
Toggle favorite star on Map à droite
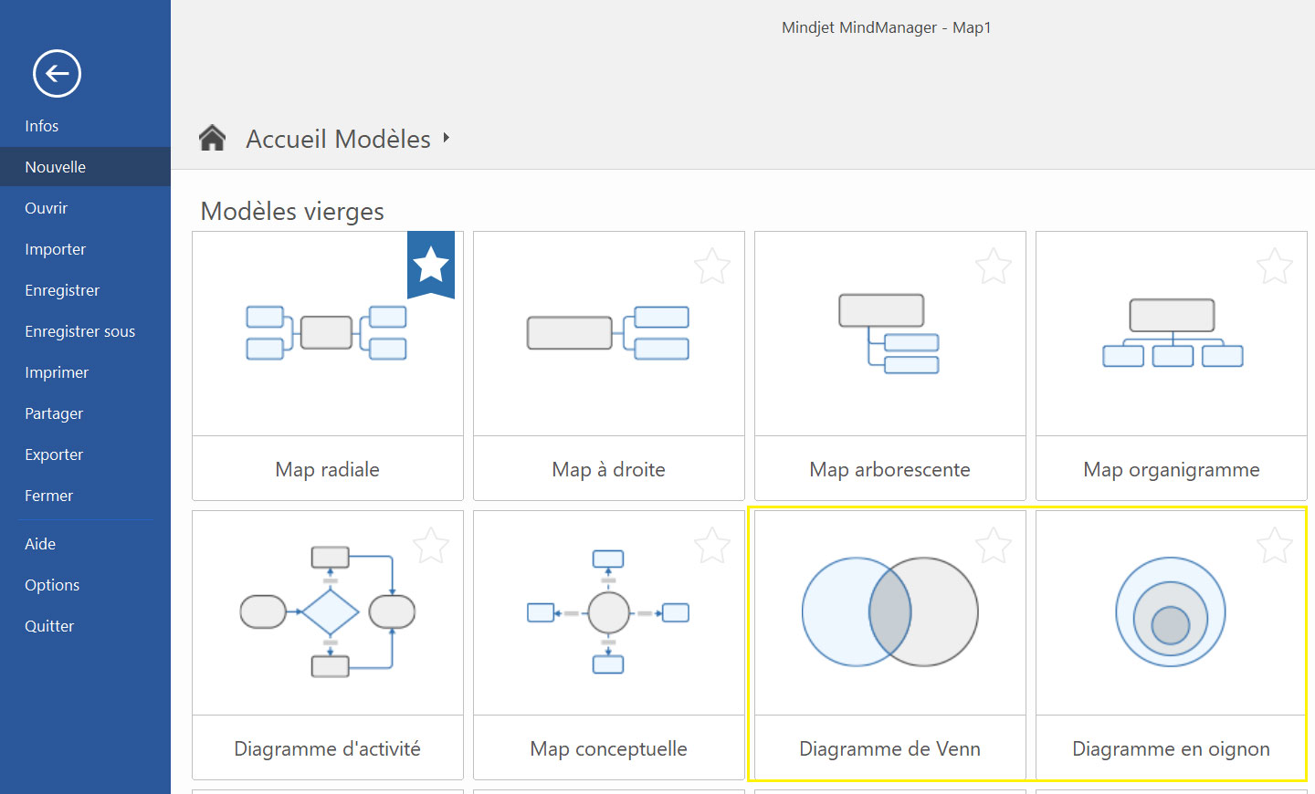tap(712, 266)
